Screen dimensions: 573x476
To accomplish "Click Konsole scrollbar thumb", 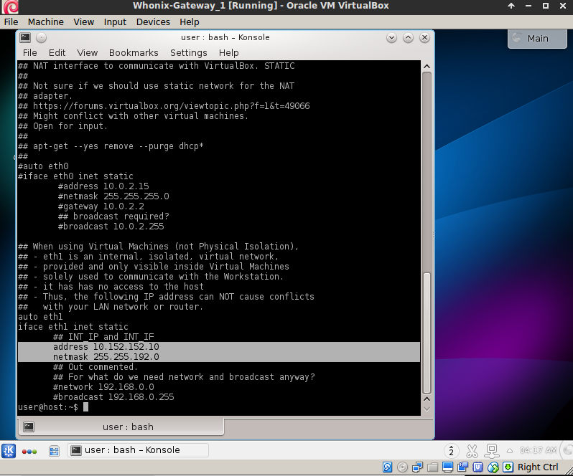I will click(x=427, y=333).
